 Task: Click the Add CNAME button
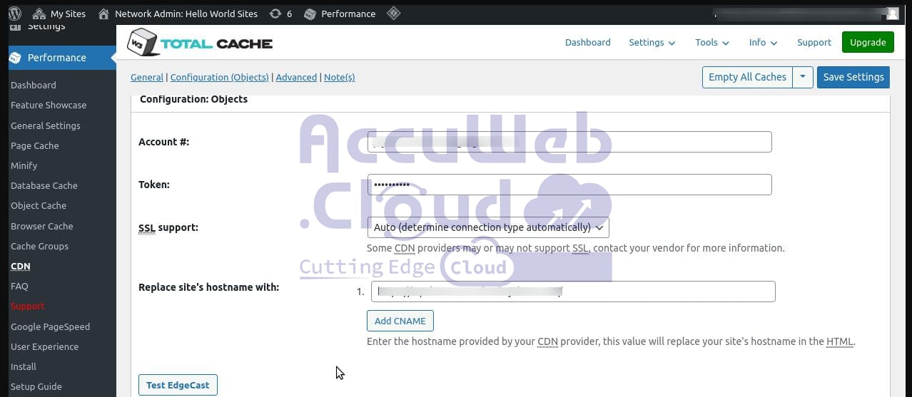[400, 321]
